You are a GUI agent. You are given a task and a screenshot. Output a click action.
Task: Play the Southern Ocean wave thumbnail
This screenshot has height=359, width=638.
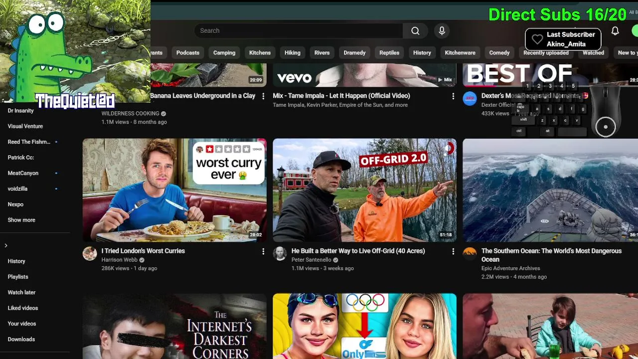[550, 190]
